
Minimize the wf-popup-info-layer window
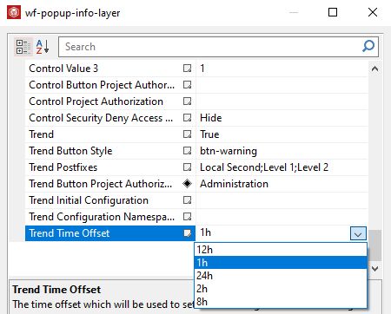coord(294,12)
